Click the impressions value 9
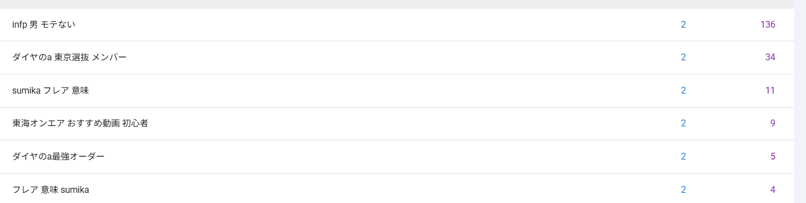This screenshot has height=203, width=806. [773, 123]
